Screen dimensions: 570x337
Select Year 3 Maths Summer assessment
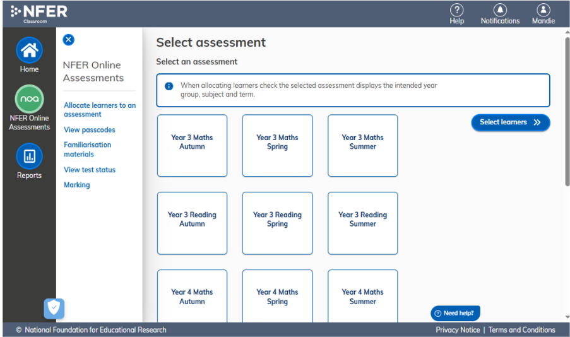coord(363,146)
